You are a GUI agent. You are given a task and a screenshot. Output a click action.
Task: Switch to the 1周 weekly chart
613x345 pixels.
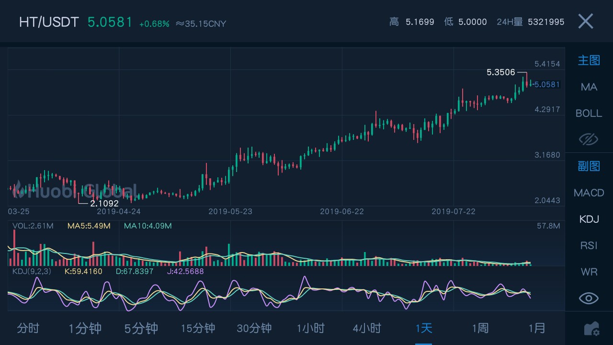pyautogui.click(x=480, y=328)
